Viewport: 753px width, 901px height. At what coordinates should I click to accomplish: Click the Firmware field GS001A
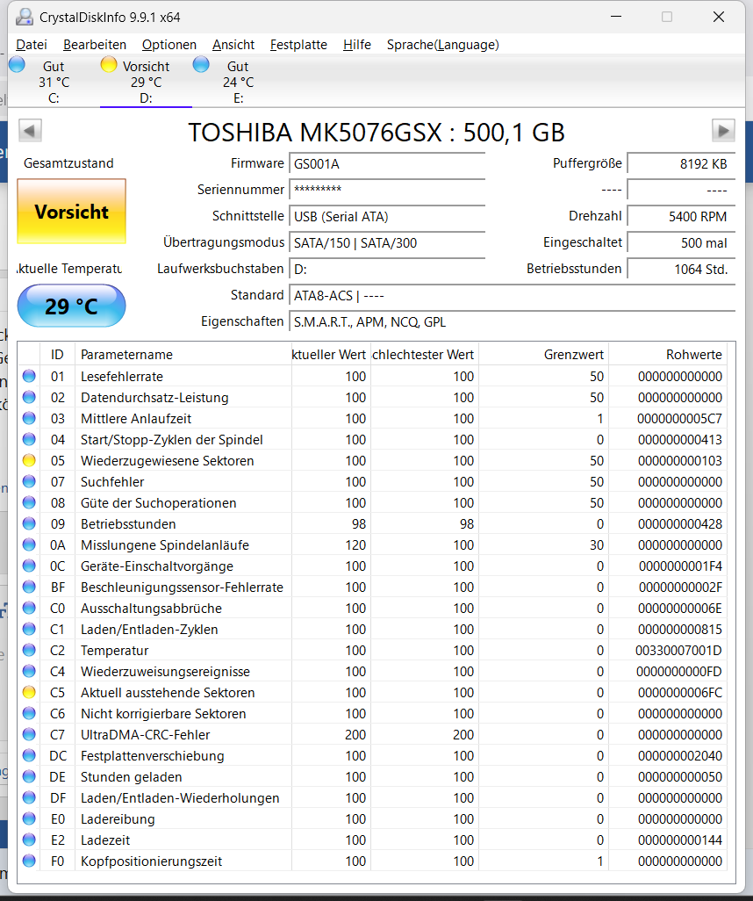387,163
